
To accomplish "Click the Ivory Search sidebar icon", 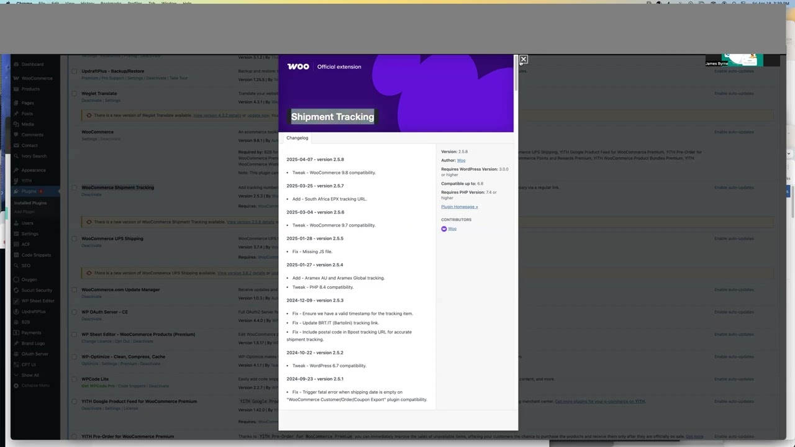I will pos(16,156).
